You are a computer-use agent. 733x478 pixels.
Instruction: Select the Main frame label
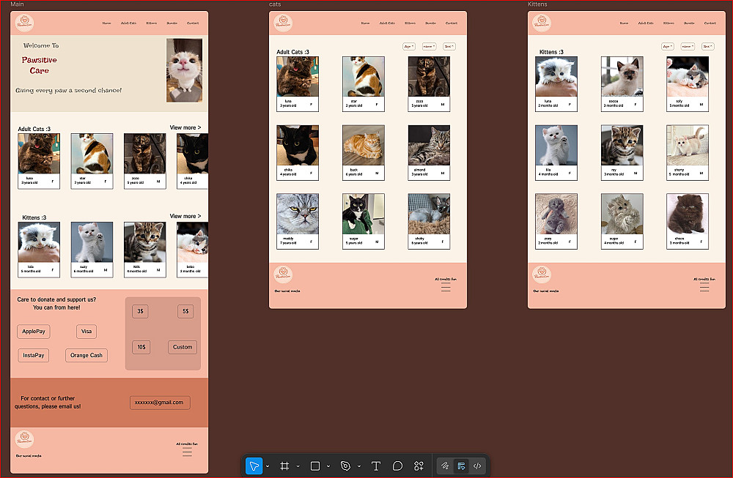click(17, 4)
